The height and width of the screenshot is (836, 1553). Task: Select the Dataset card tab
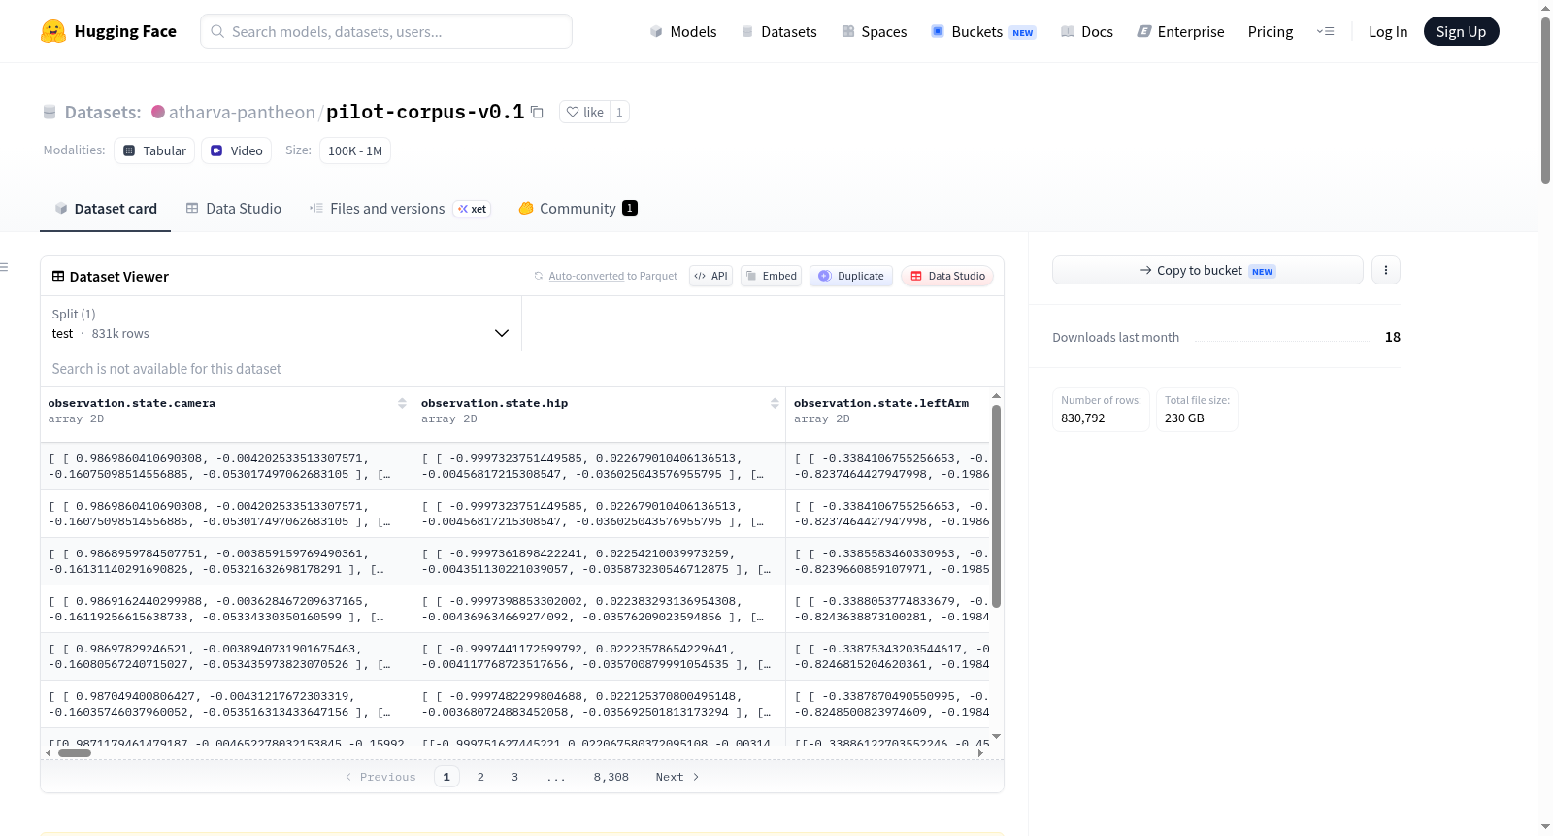(106, 208)
